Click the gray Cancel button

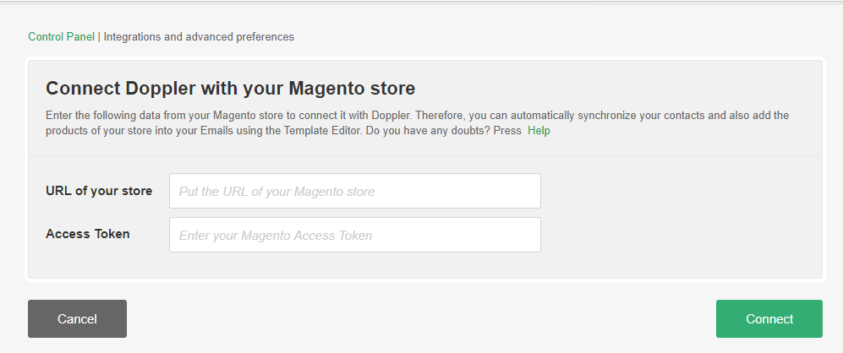tap(78, 318)
